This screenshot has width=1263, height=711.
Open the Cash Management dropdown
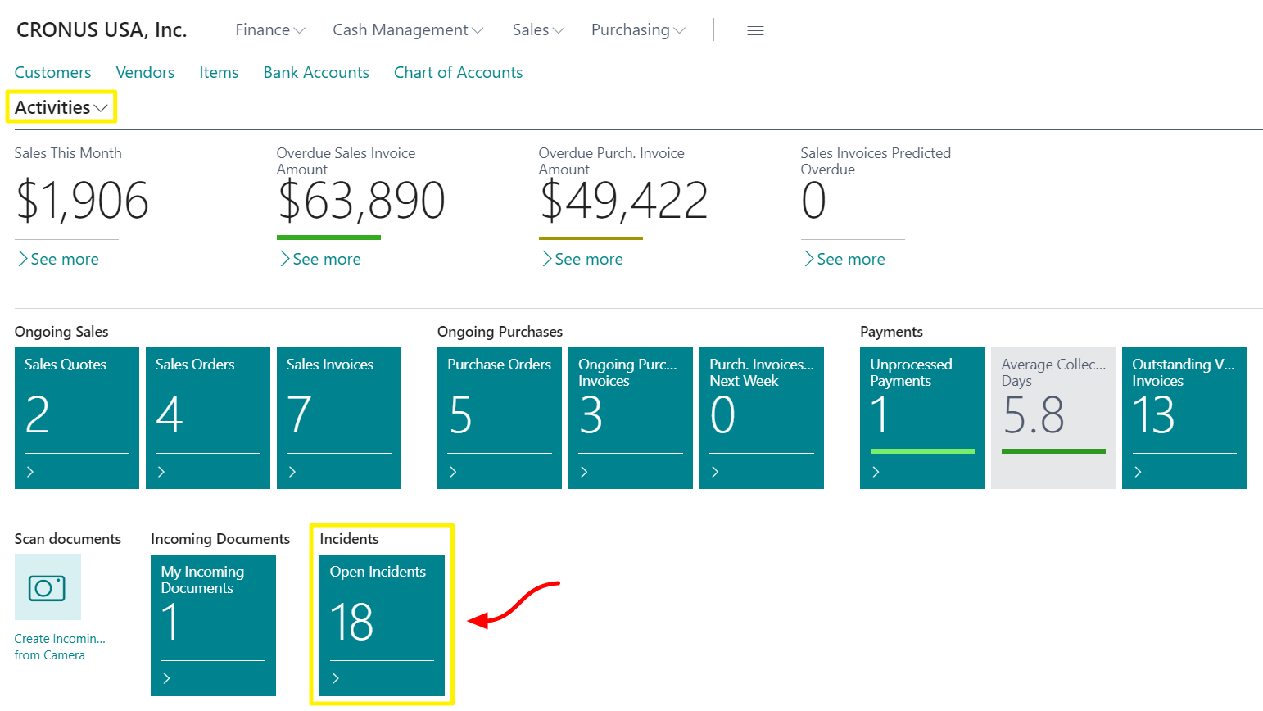click(x=407, y=30)
